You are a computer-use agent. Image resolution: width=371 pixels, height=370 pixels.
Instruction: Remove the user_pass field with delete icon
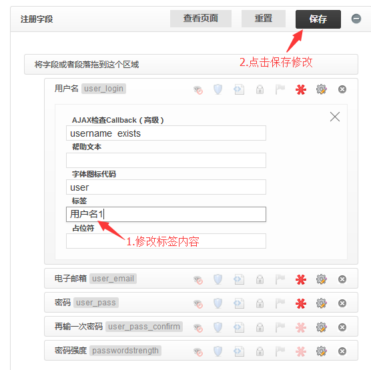click(342, 303)
